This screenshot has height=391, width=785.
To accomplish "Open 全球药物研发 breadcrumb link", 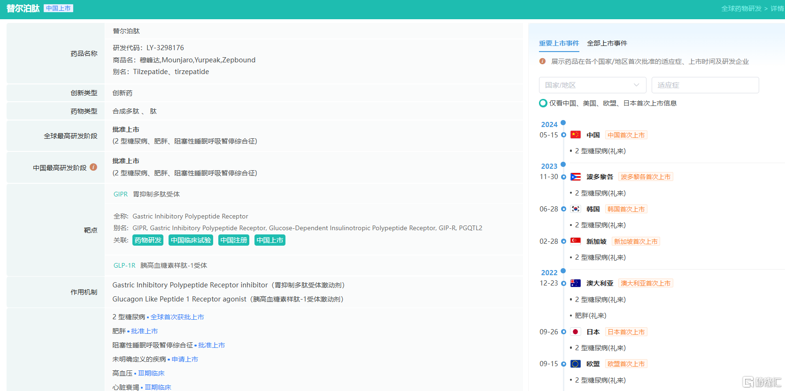I will click(x=741, y=8).
